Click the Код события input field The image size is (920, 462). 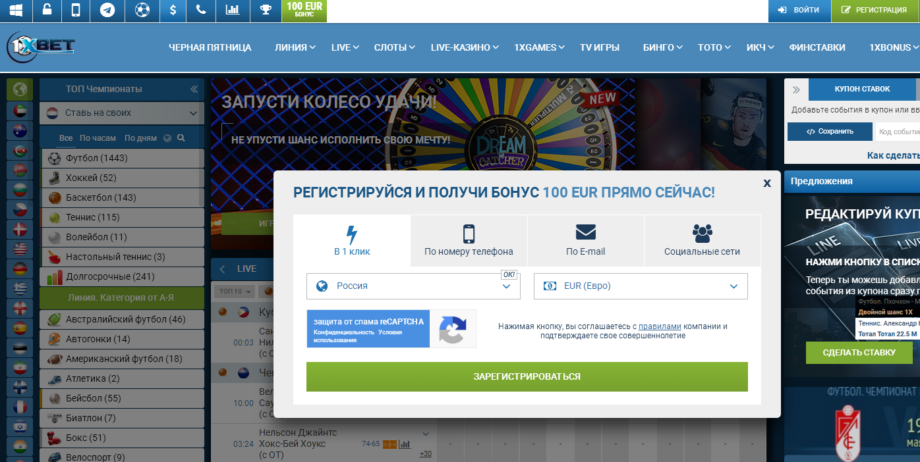click(x=897, y=132)
